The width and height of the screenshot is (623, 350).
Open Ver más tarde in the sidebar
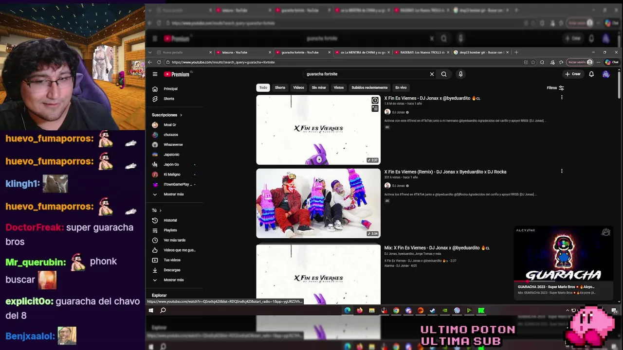click(x=174, y=240)
